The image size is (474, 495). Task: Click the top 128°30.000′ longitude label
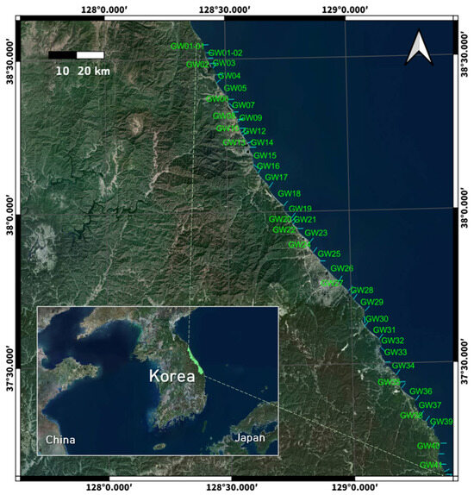coord(224,9)
